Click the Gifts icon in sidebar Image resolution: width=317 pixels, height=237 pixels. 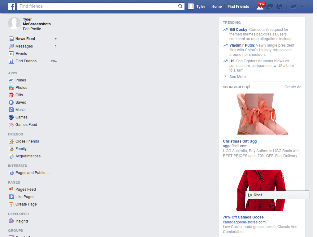(x=11, y=95)
